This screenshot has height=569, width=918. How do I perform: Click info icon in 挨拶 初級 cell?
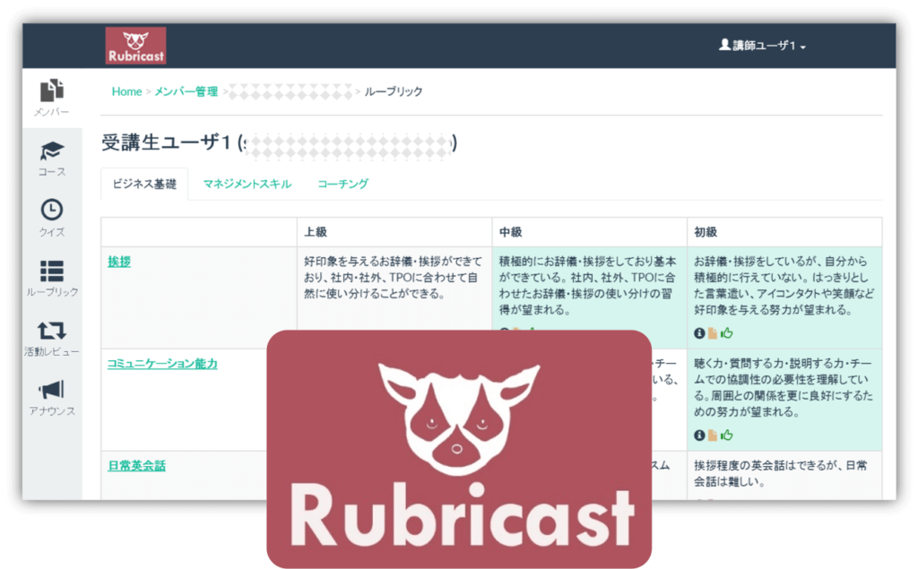(x=699, y=333)
